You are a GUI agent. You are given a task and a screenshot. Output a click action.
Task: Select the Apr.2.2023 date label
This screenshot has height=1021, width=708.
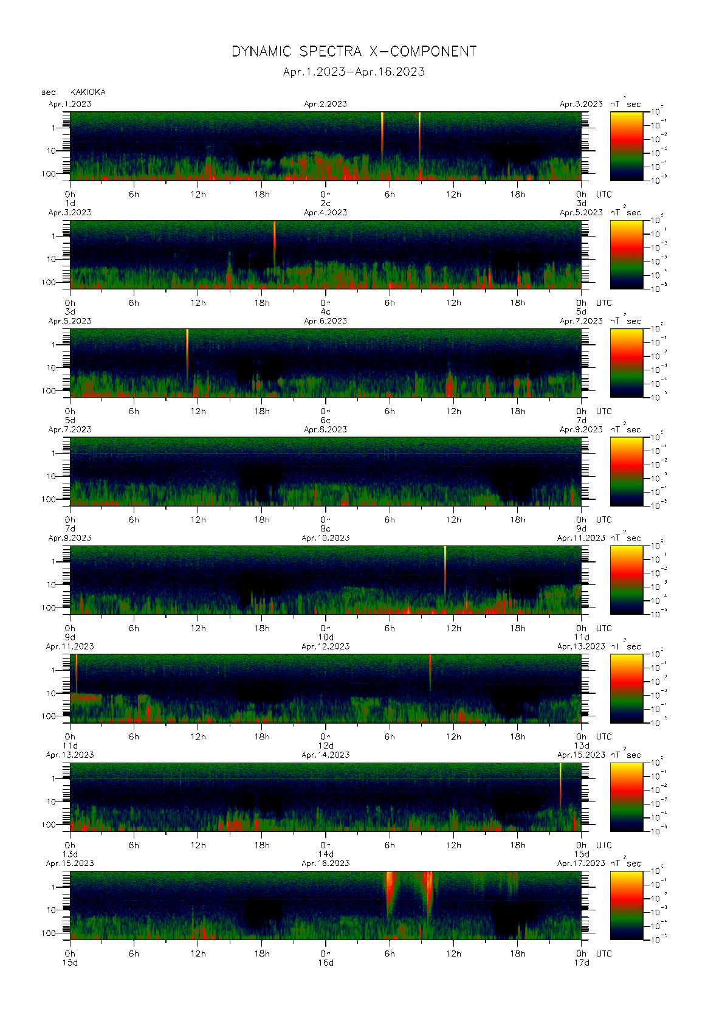click(x=326, y=104)
